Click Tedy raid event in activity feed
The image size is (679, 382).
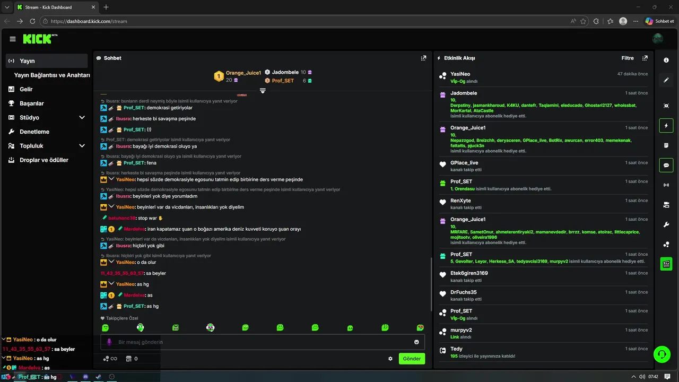pos(544,352)
